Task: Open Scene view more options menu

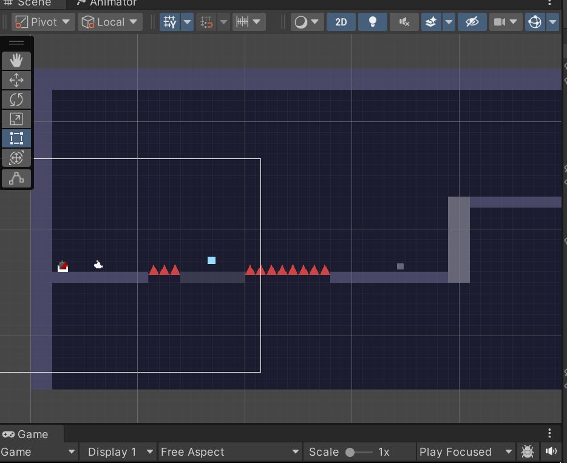Action: click(x=549, y=3)
